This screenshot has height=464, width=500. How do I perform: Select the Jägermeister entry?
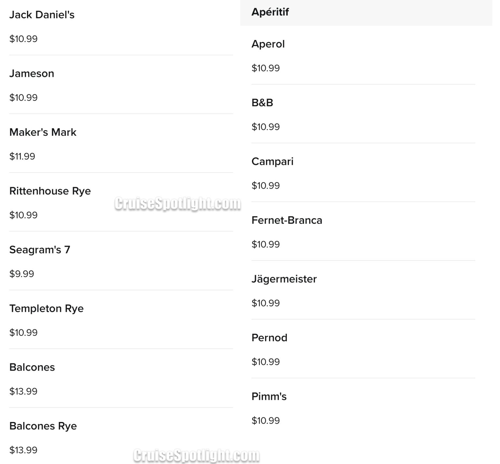284,279
